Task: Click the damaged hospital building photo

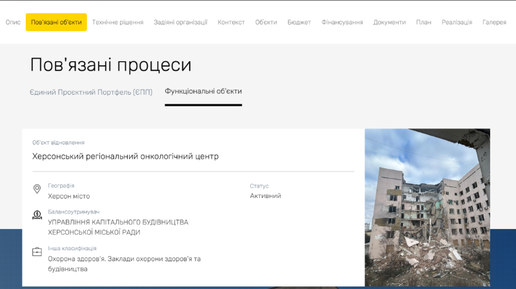Action: (x=427, y=206)
